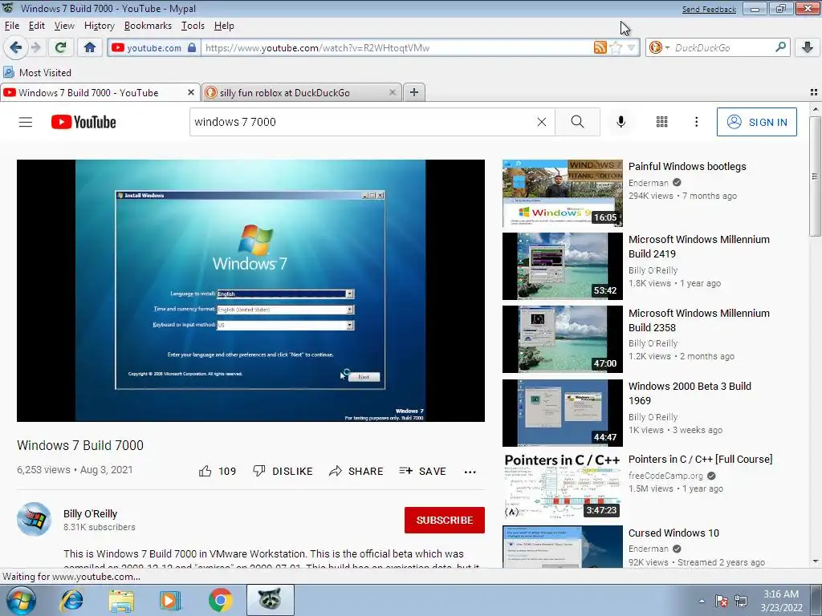Open the Billy O'Reilly channel name link

[90, 514]
